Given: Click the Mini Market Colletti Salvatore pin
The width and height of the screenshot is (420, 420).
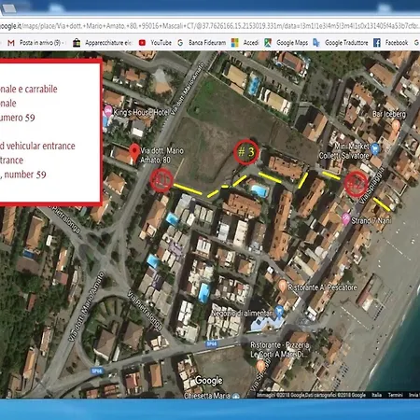Looking at the screenshot, I should pos(375,149).
